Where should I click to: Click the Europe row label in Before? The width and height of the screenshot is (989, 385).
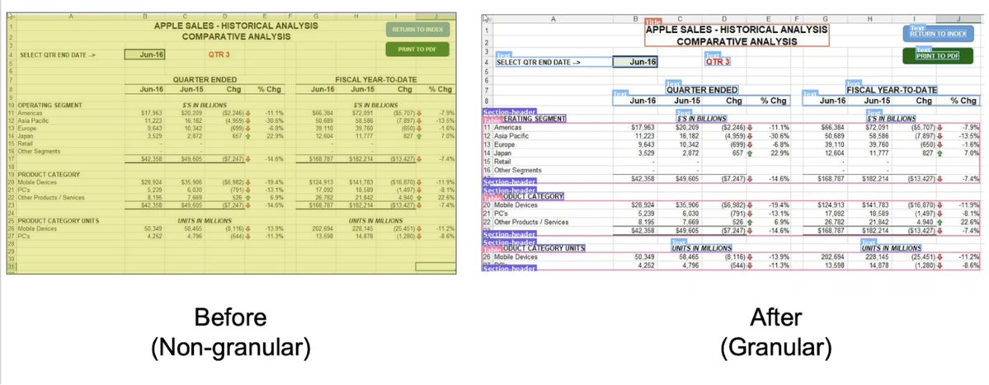[28, 128]
